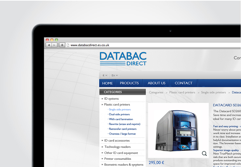Go forward with the browser forward arrow
Viewport: 241px width, 167px height.
pyautogui.click(x=54, y=45)
